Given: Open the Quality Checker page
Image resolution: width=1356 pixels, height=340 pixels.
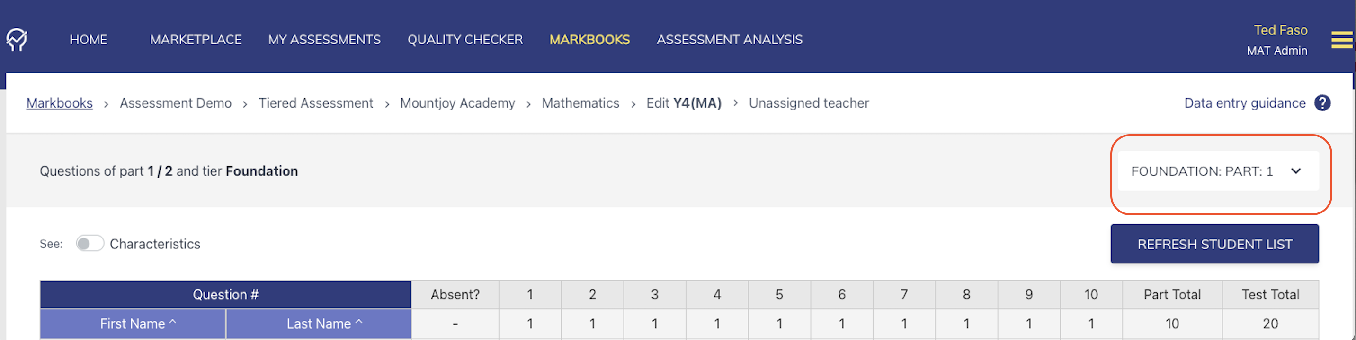Looking at the screenshot, I should (465, 40).
